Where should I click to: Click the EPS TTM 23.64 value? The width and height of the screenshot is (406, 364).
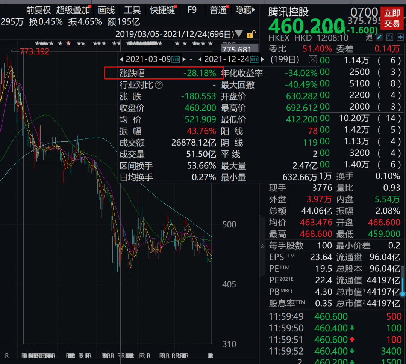321,257
